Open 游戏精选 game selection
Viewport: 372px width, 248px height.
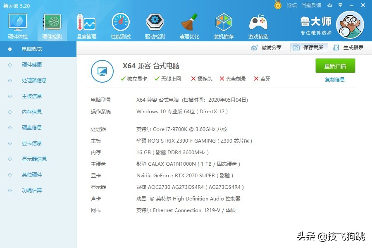click(258, 25)
